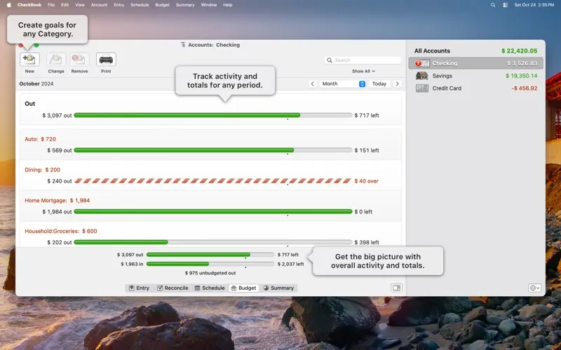Click the Household:Groceries progress bar
The width and height of the screenshot is (561, 350).
213,242
